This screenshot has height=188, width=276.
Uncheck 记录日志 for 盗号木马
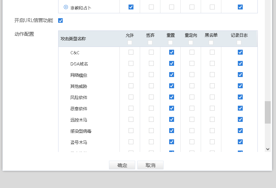tap(240, 142)
